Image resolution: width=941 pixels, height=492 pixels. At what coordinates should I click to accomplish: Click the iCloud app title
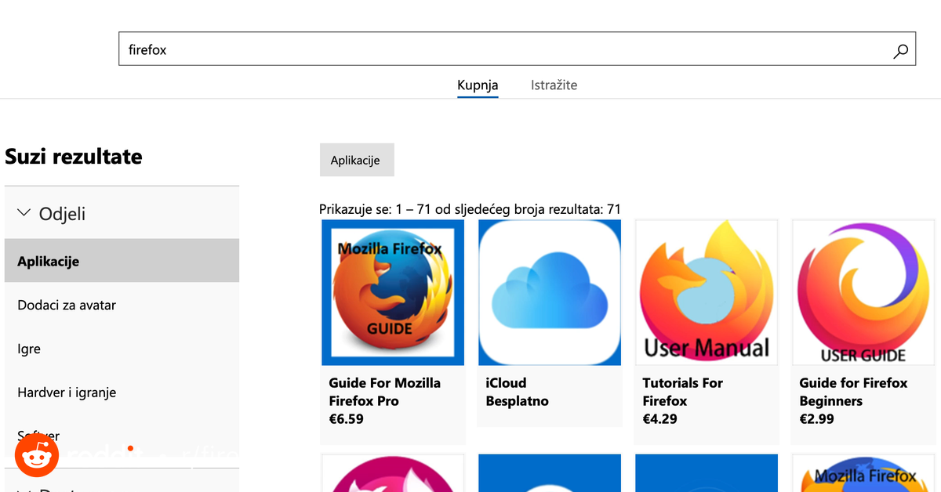(506, 383)
